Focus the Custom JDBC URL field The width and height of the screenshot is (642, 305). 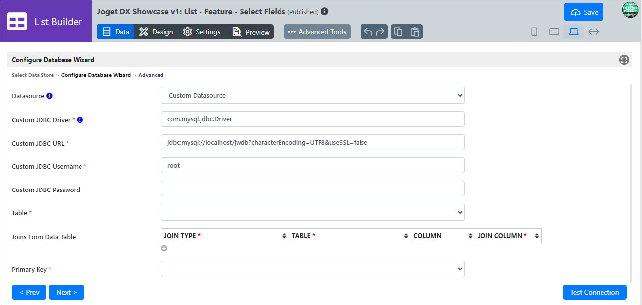coord(313,142)
